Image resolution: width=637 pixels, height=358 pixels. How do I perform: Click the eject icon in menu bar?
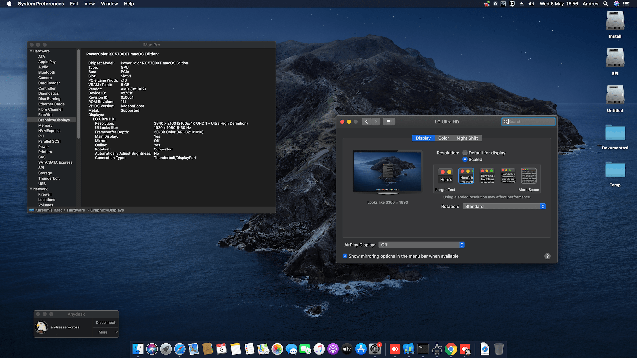click(x=522, y=4)
